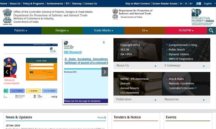Click 'Please see the last page for disclaimer'
The width and height of the screenshot is (216, 129).
point(82,101)
